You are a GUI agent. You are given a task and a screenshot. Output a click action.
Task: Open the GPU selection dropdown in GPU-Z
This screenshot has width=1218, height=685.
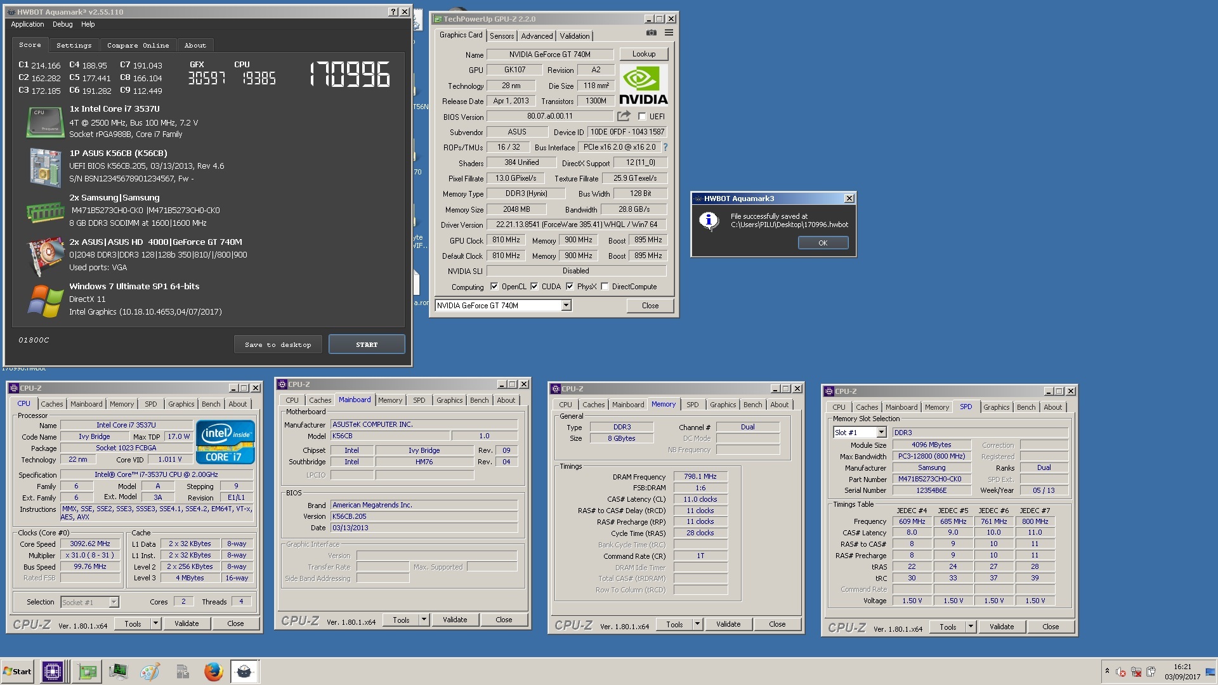coord(566,306)
